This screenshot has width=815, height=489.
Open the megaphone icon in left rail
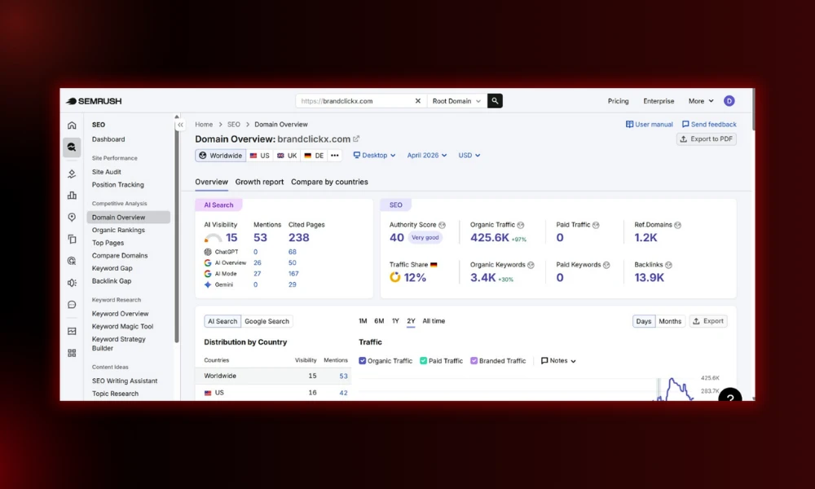pos(72,283)
